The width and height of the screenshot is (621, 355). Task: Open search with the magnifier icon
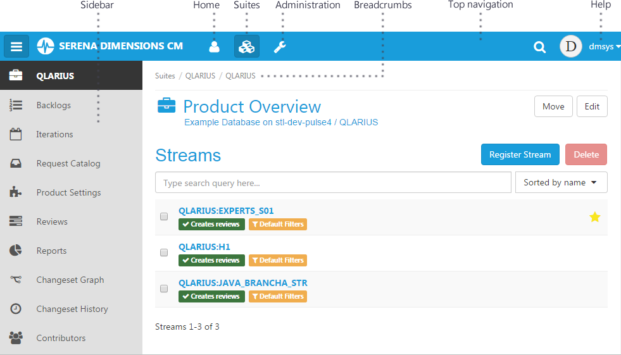pyautogui.click(x=539, y=47)
